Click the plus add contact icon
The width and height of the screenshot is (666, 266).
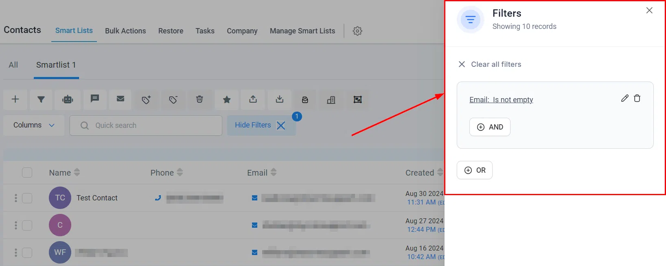click(x=15, y=99)
